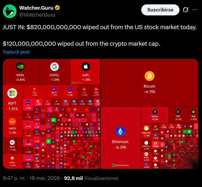This screenshot has height=187, width=202.
Task: Click the NVDA Nvidia logo tile
Action: [20, 67]
